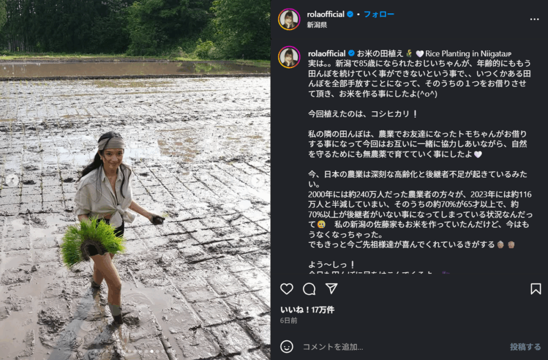
Task: Click the 6日前 post timestamp
Action: click(288, 320)
